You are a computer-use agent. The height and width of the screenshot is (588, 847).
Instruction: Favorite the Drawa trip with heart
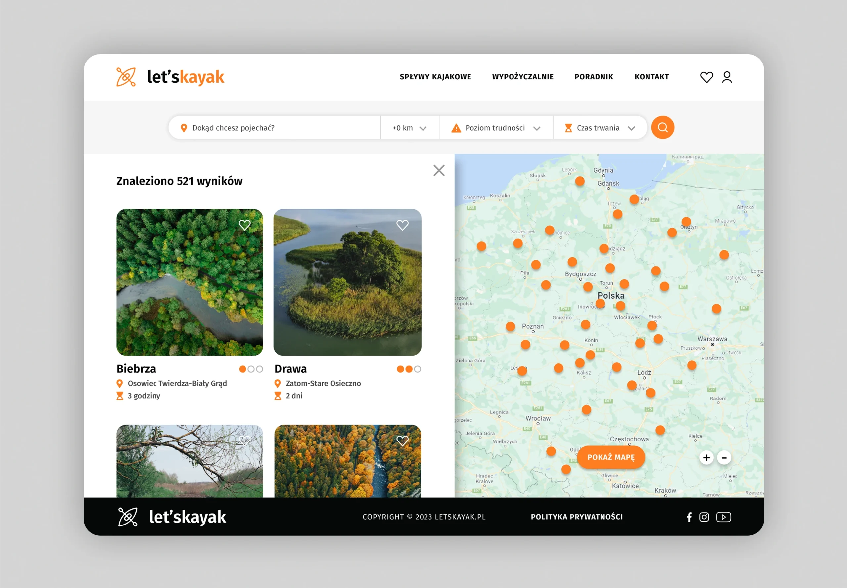click(x=402, y=225)
